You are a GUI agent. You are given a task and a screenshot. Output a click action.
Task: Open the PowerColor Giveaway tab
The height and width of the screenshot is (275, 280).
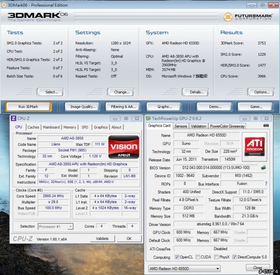(227, 126)
